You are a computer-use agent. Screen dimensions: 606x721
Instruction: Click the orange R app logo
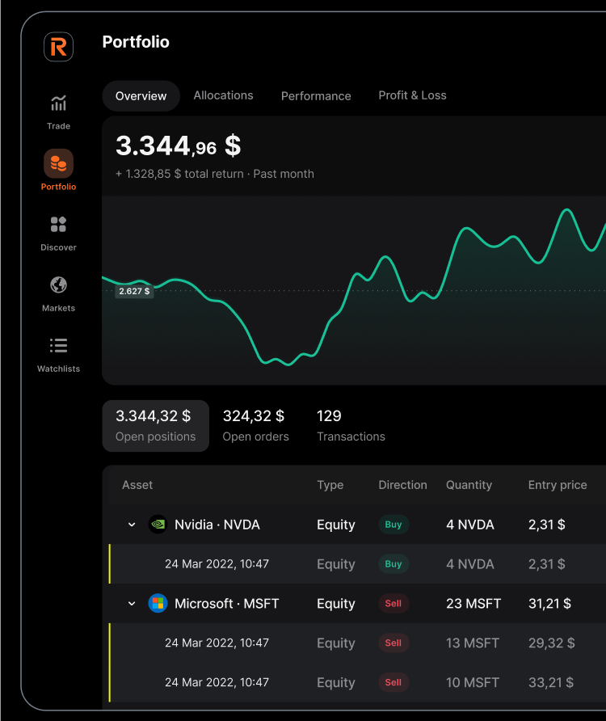[x=58, y=48]
